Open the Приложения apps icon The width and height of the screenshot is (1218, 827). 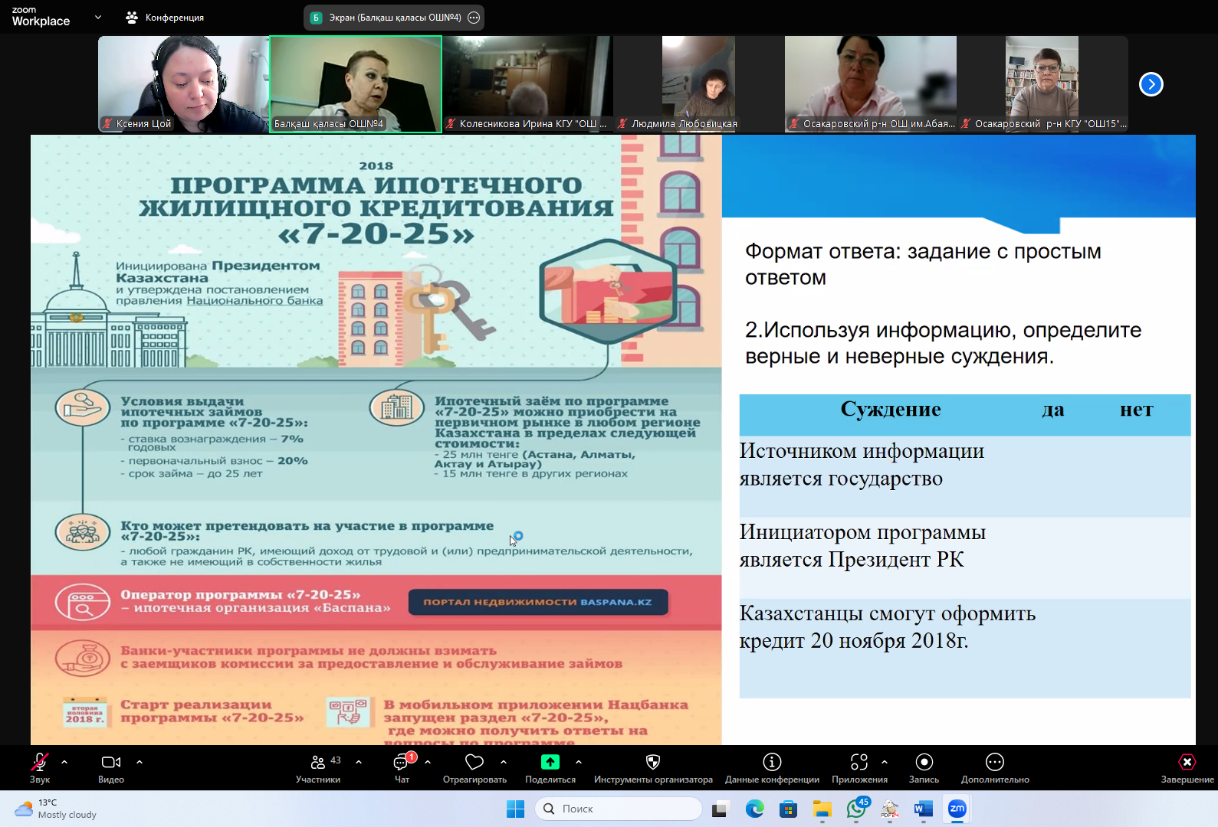click(x=859, y=763)
